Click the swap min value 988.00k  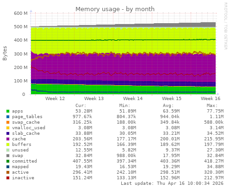point(126,156)
